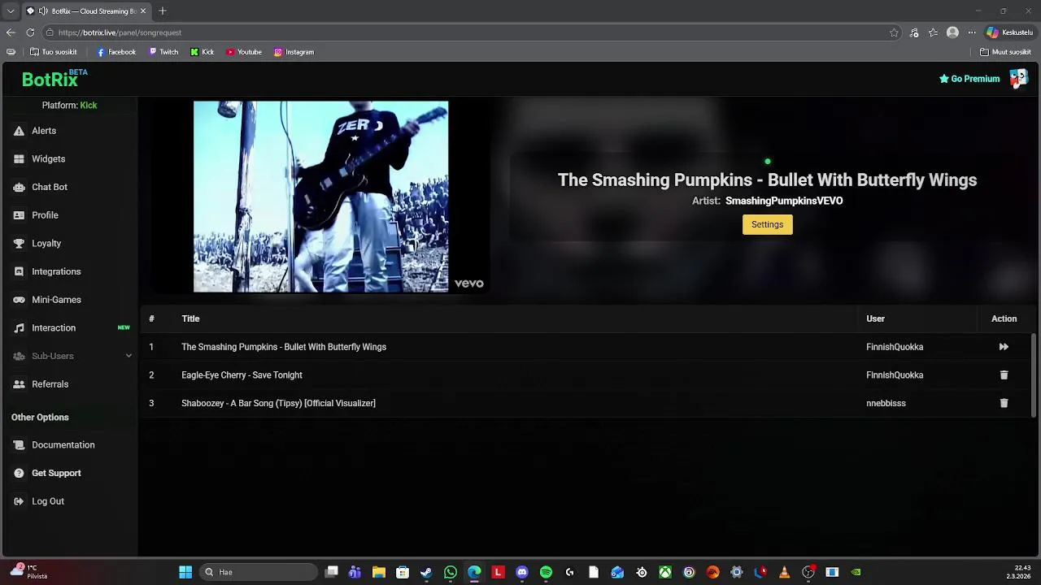This screenshot has width=1041, height=585.
Task: Open WhatsApp from the taskbar
Action: (x=451, y=572)
